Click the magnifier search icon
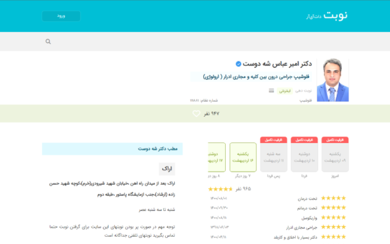 [x=48, y=41]
